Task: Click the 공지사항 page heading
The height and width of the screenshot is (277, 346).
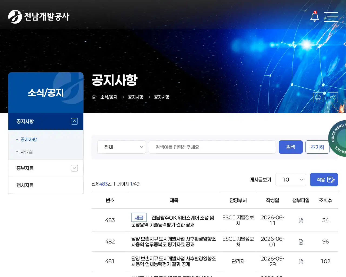Action: click(115, 80)
